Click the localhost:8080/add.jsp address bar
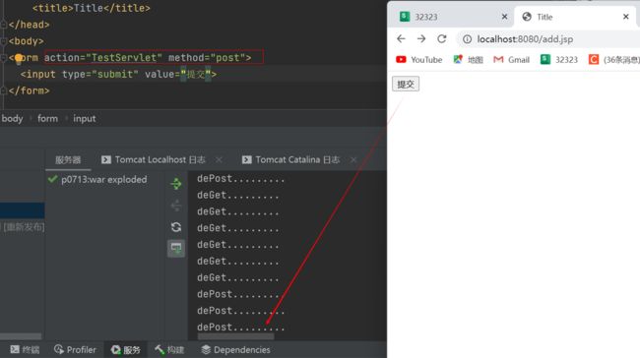Image resolution: width=640 pixels, height=358 pixels. (525, 39)
